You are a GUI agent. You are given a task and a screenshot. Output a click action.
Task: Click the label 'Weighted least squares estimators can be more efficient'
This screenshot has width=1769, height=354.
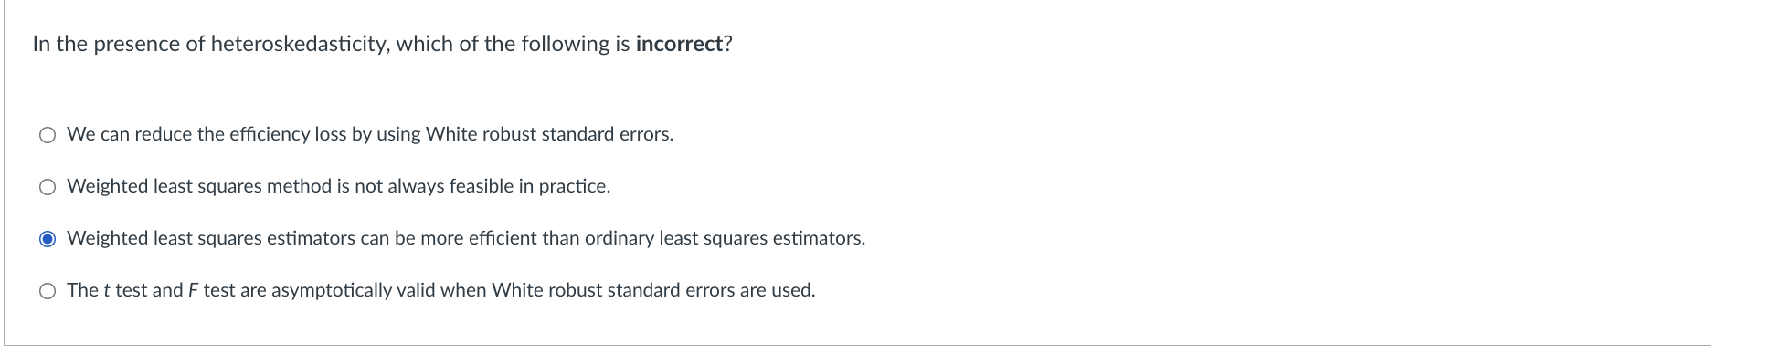[x=466, y=238]
